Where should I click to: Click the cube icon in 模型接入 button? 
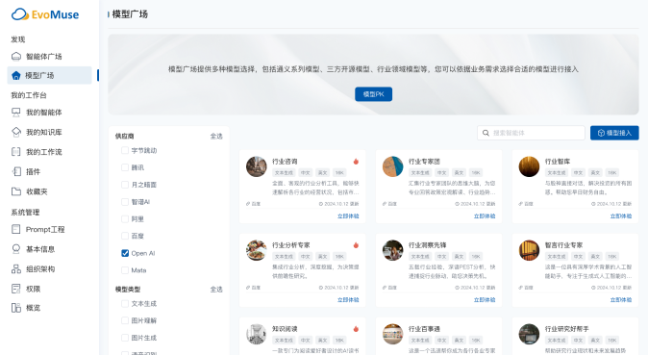point(601,133)
